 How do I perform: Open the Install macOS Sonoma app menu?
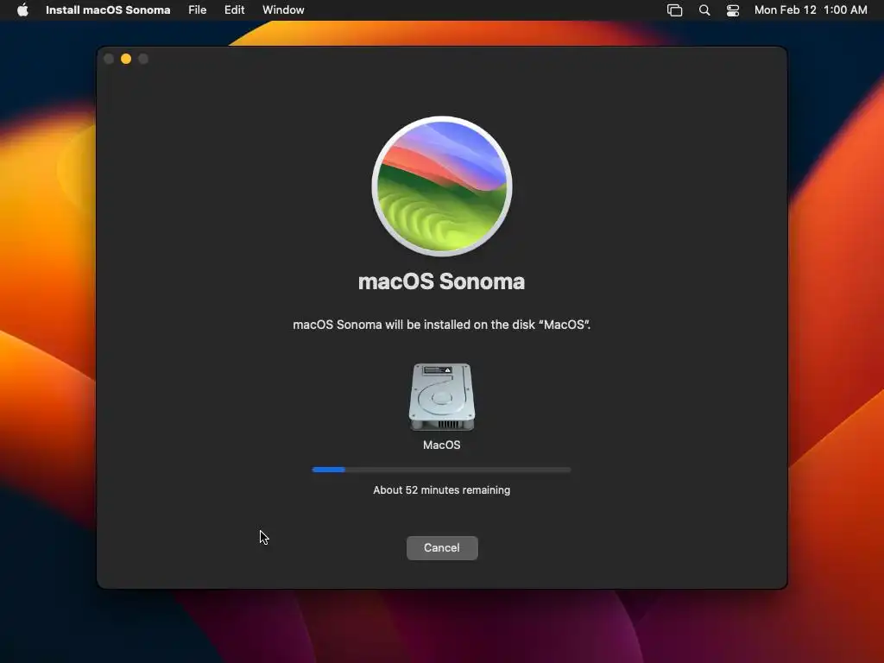pyautogui.click(x=108, y=10)
